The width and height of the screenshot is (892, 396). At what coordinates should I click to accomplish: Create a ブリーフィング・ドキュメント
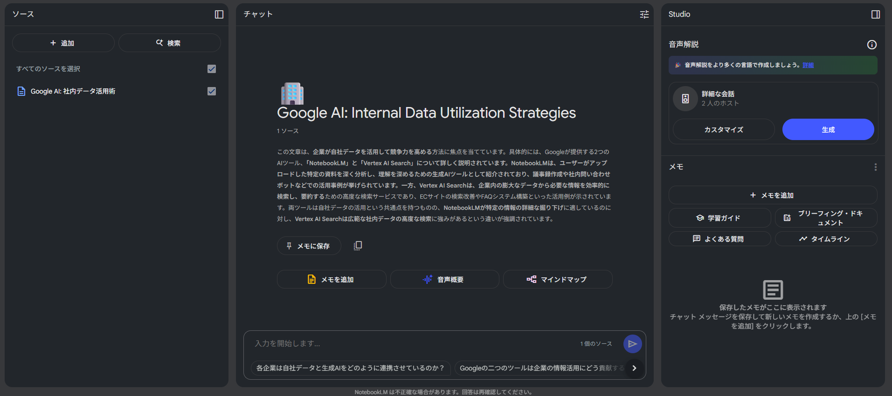click(826, 218)
